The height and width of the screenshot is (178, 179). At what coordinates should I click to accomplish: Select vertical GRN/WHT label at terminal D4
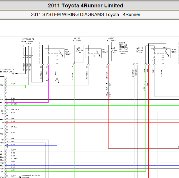72,75
